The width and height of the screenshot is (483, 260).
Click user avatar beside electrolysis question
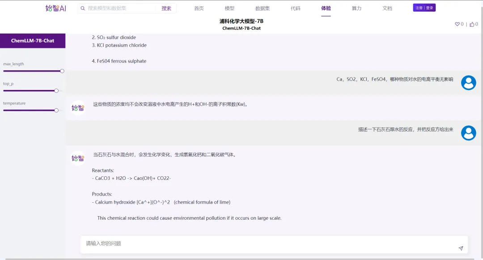pos(469,82)
